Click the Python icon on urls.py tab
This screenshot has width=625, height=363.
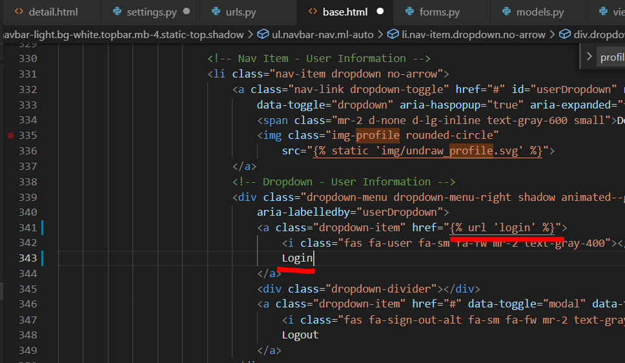216,12
